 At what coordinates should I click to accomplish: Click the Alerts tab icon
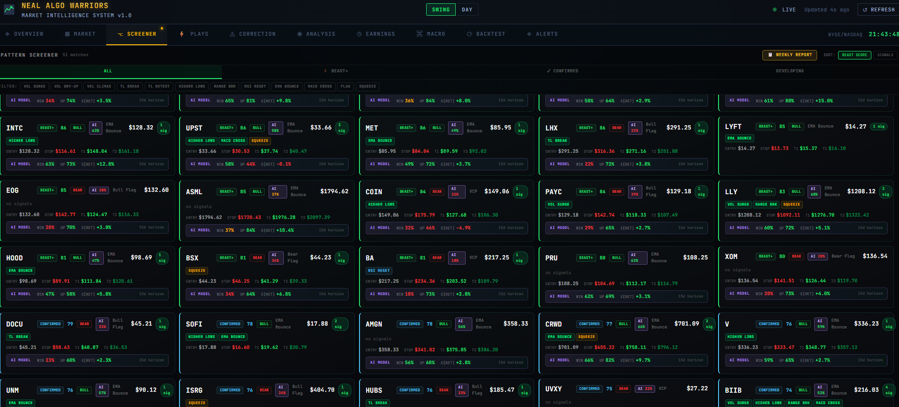(529, 34)
